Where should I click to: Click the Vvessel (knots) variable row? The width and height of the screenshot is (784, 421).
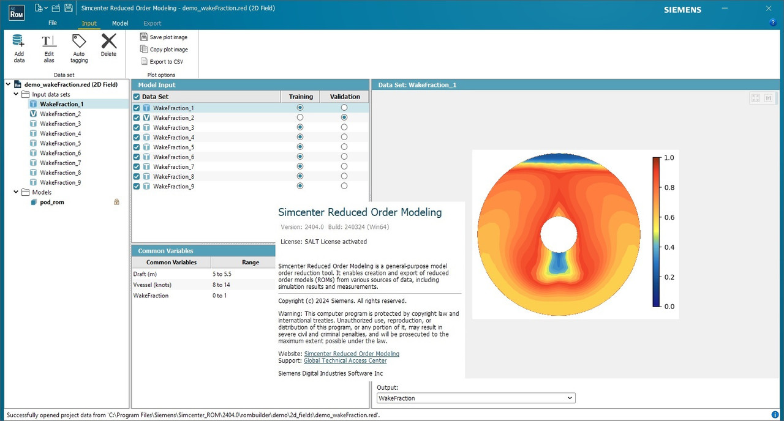pyautogui.click(x=203, y=285)
